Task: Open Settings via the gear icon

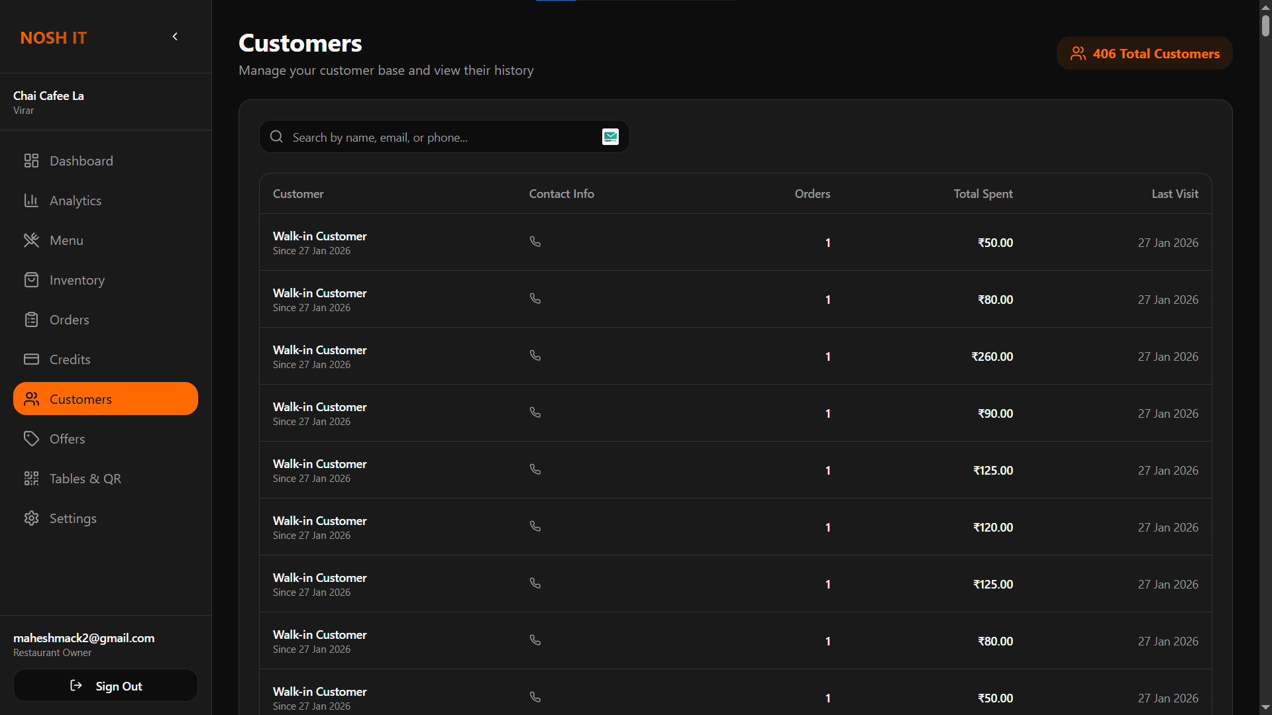Action: click(x=31, y=518)
